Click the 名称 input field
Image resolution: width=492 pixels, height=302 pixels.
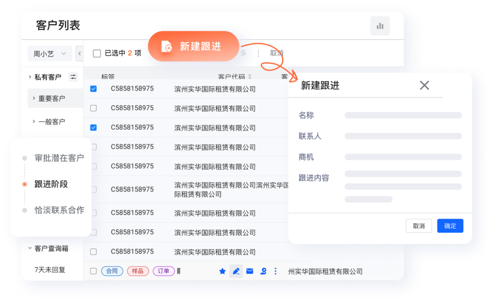(x=403, y=115)
